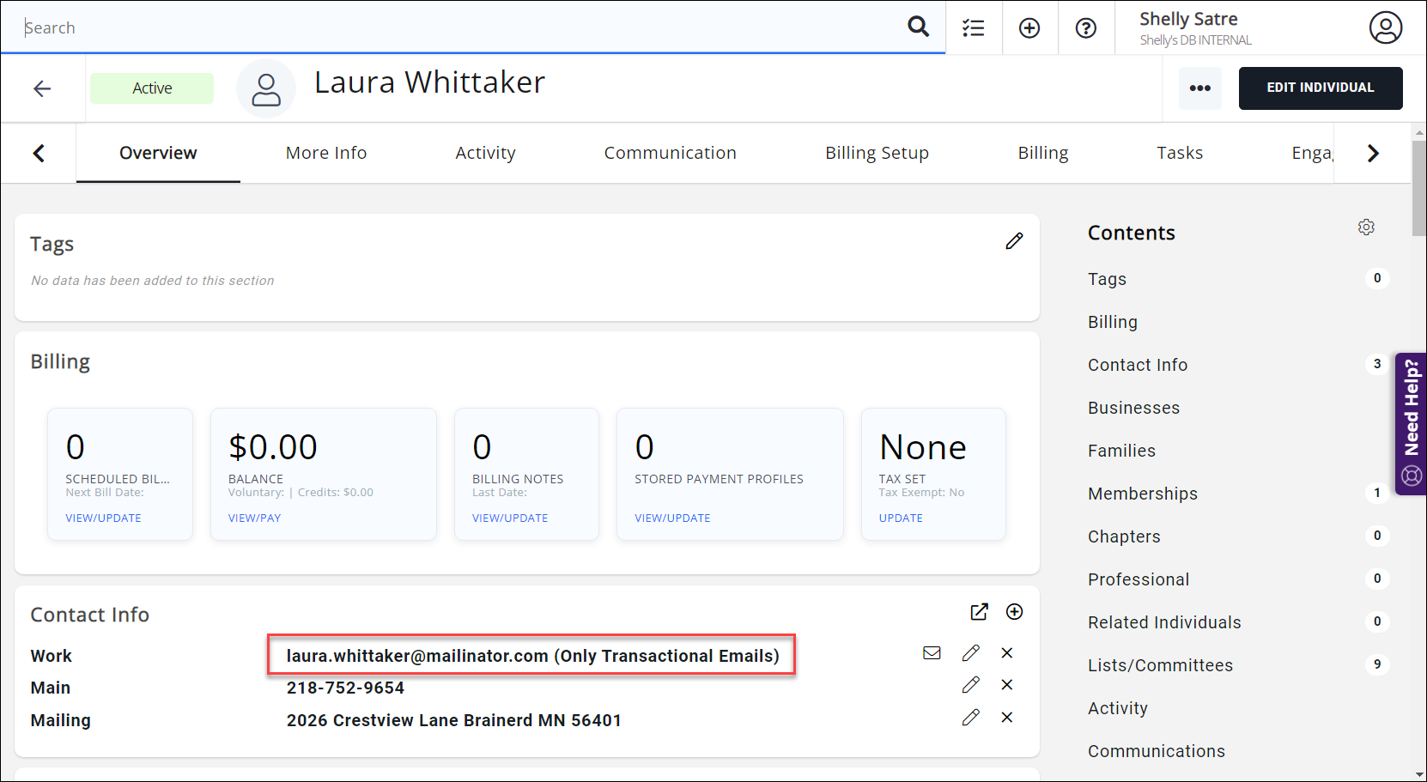Delete the Main phone number entry
Image resolution: width=1427 pixels, height=782 pixels.
(1007, 685)
